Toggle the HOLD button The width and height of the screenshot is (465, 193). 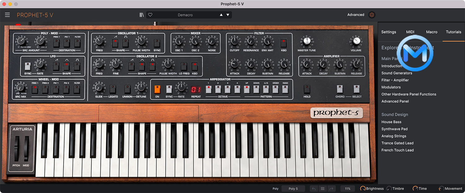(307, 90)
